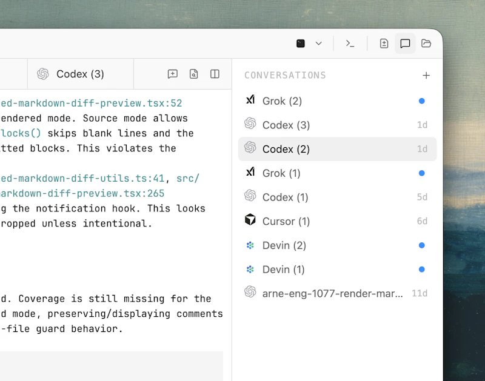Click the locks() code reference link
The width and height of the screenshot is (485, 381).
[21, 133]
